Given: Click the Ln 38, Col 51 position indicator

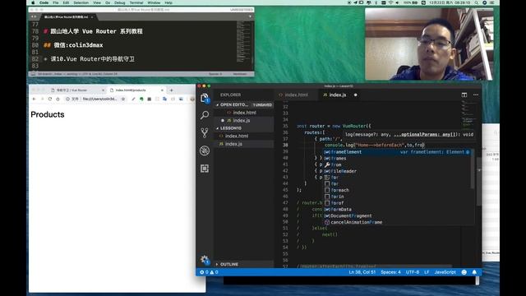Looking at the screenshot, I should [362, 272].
